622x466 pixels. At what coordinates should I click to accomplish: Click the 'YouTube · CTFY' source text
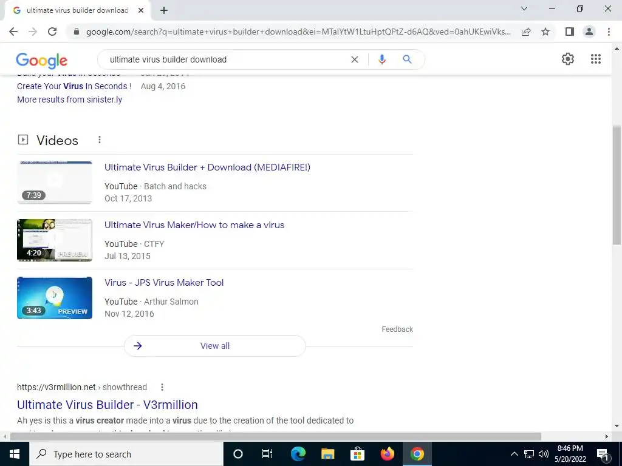pos(134,244)
